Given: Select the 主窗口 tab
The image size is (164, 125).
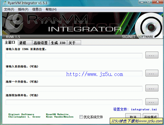Looking at the screenshot, I should (x=10, y=42).
